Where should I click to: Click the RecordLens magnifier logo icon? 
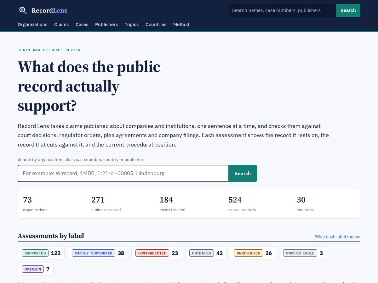pos(23,10)
